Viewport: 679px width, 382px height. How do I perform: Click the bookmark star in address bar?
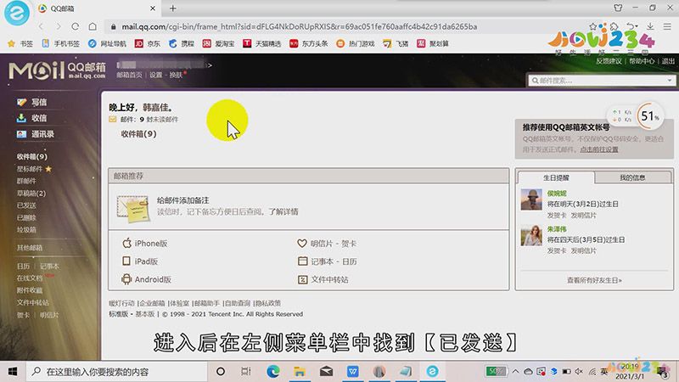coord(592,26)
